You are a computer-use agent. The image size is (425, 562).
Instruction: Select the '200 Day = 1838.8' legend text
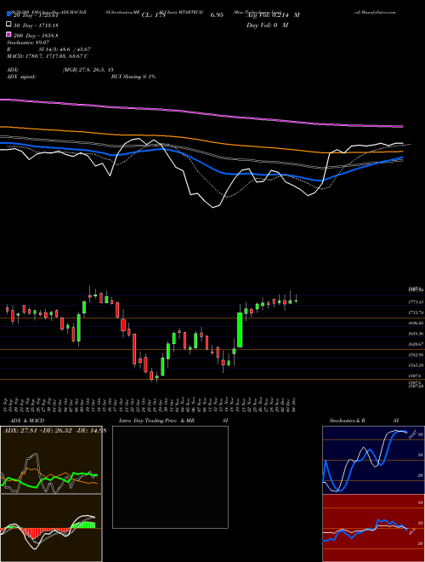click(x=36, y=36)
